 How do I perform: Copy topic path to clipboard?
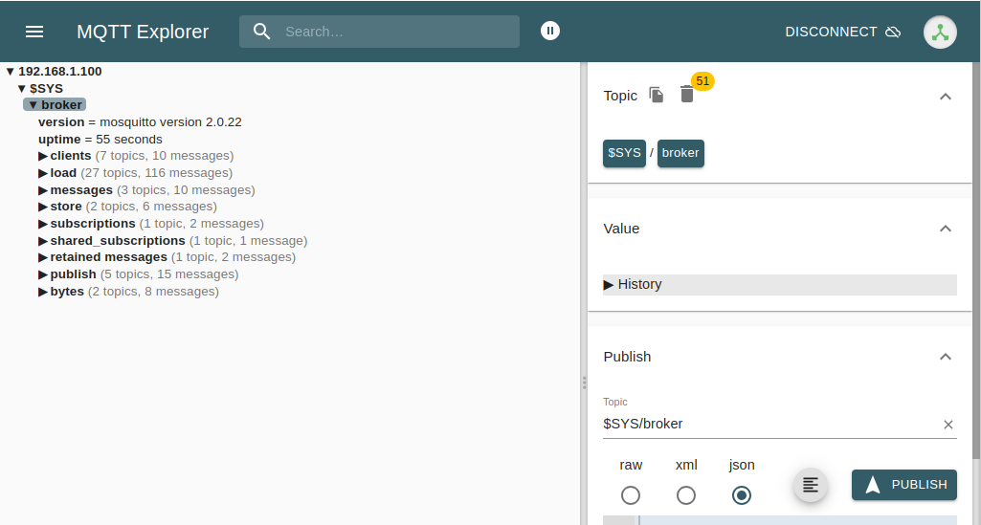(656, 95)
